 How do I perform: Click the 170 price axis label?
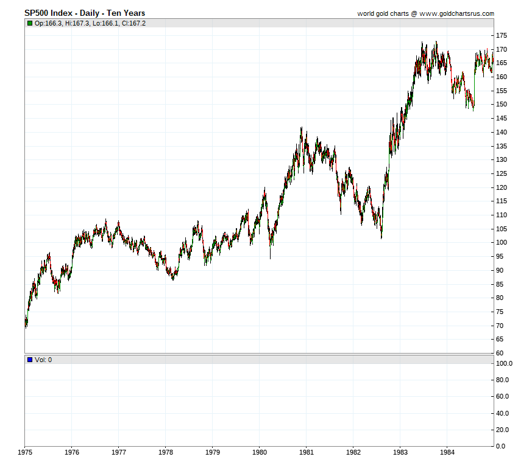(502, 49)
